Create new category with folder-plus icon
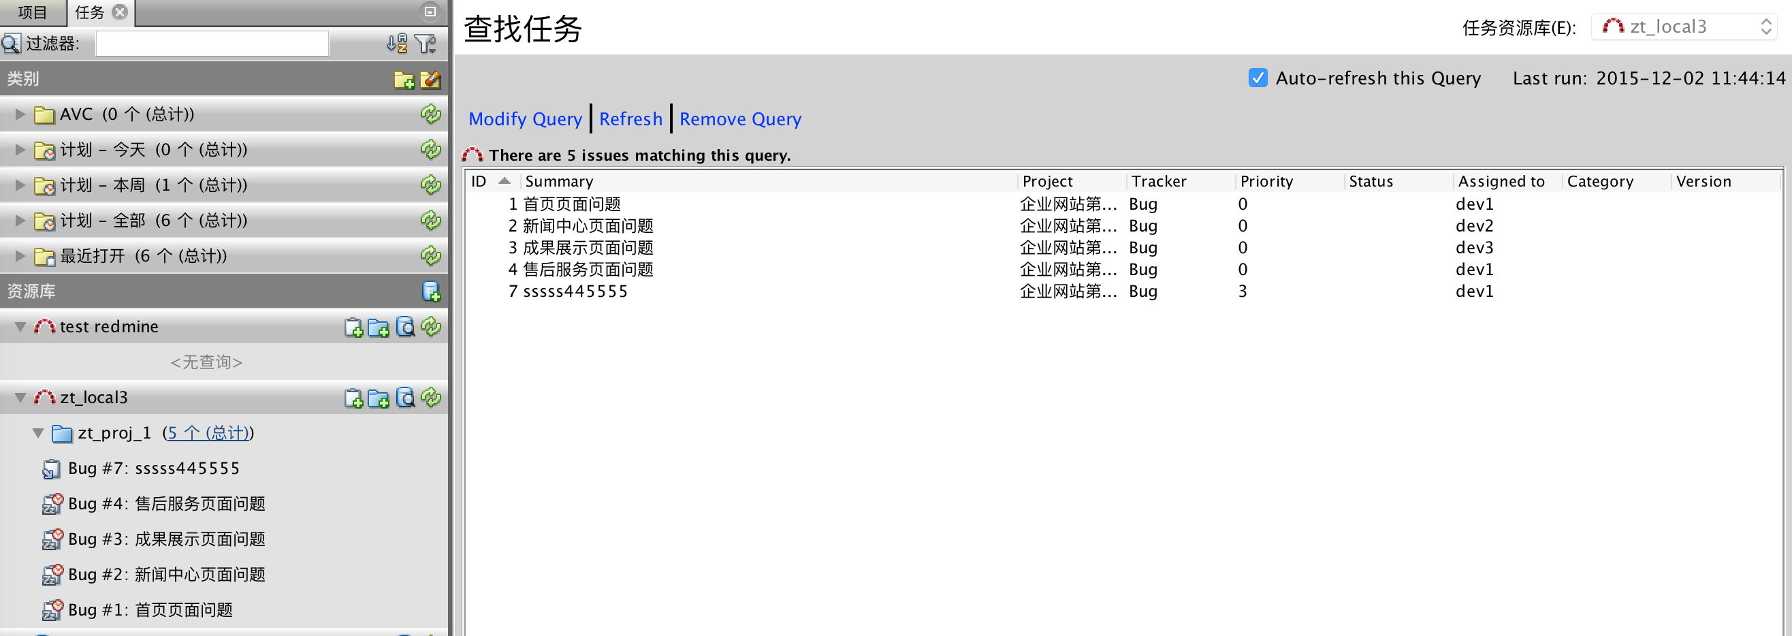The width and height of the screenshot is (1792, 636). tap(404, 80)
